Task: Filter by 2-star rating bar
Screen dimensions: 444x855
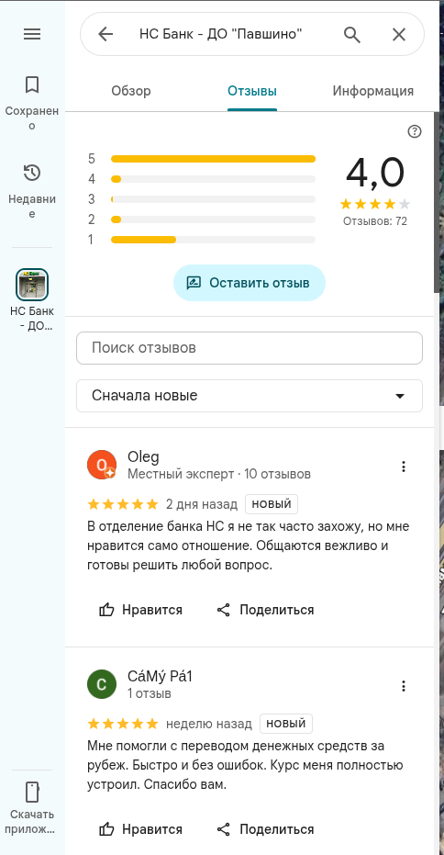Action: point(213,219)
